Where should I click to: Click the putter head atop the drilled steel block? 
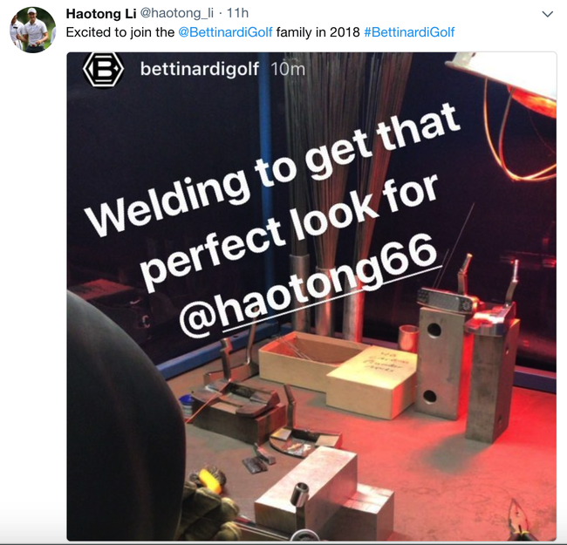click(448, 298)
